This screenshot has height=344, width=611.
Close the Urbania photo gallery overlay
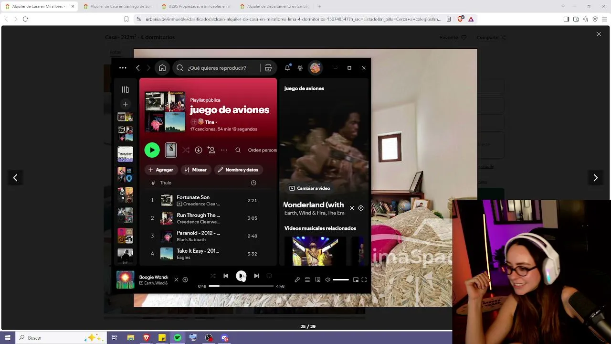pyautogui.click(x=599, y=34)
